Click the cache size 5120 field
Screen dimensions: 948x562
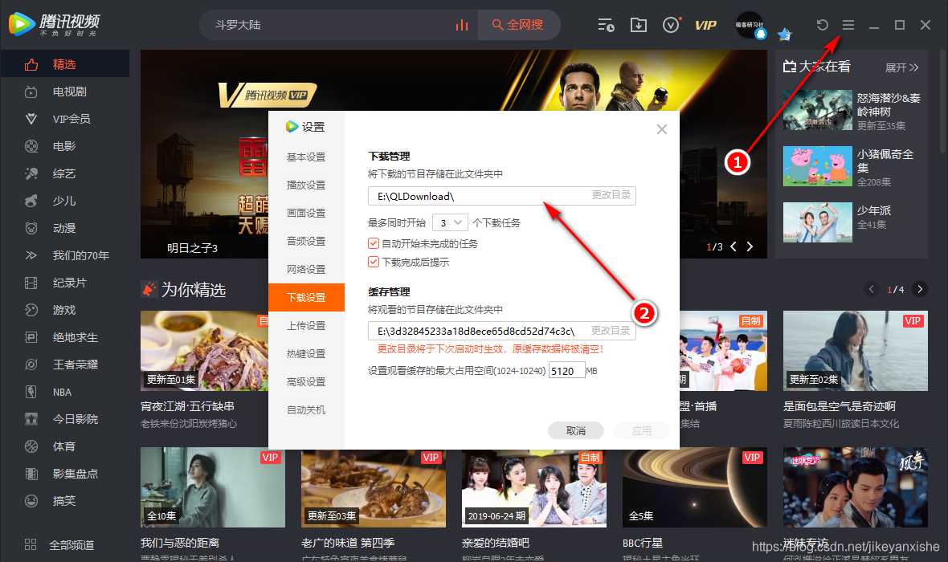click(566, 370)
